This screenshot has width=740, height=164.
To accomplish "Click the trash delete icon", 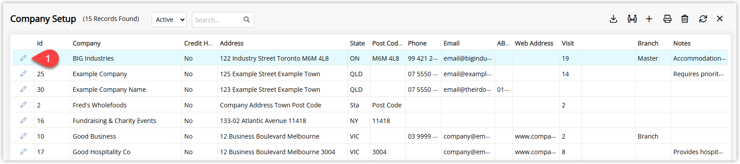I will (685, 19).
